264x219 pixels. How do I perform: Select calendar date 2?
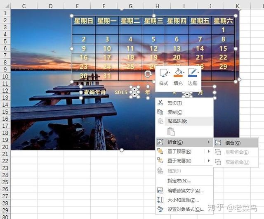tap(84, 39)
